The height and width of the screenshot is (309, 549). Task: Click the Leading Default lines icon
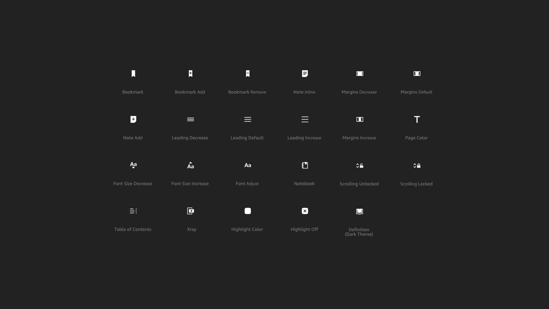[x=248, y=119]
